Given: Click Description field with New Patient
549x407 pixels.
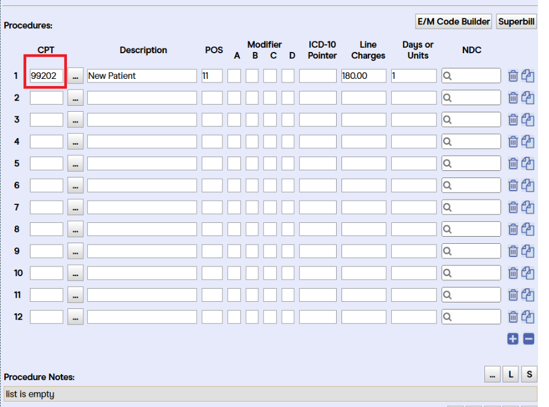Looking at the screenshot, I should click(142, 76).
